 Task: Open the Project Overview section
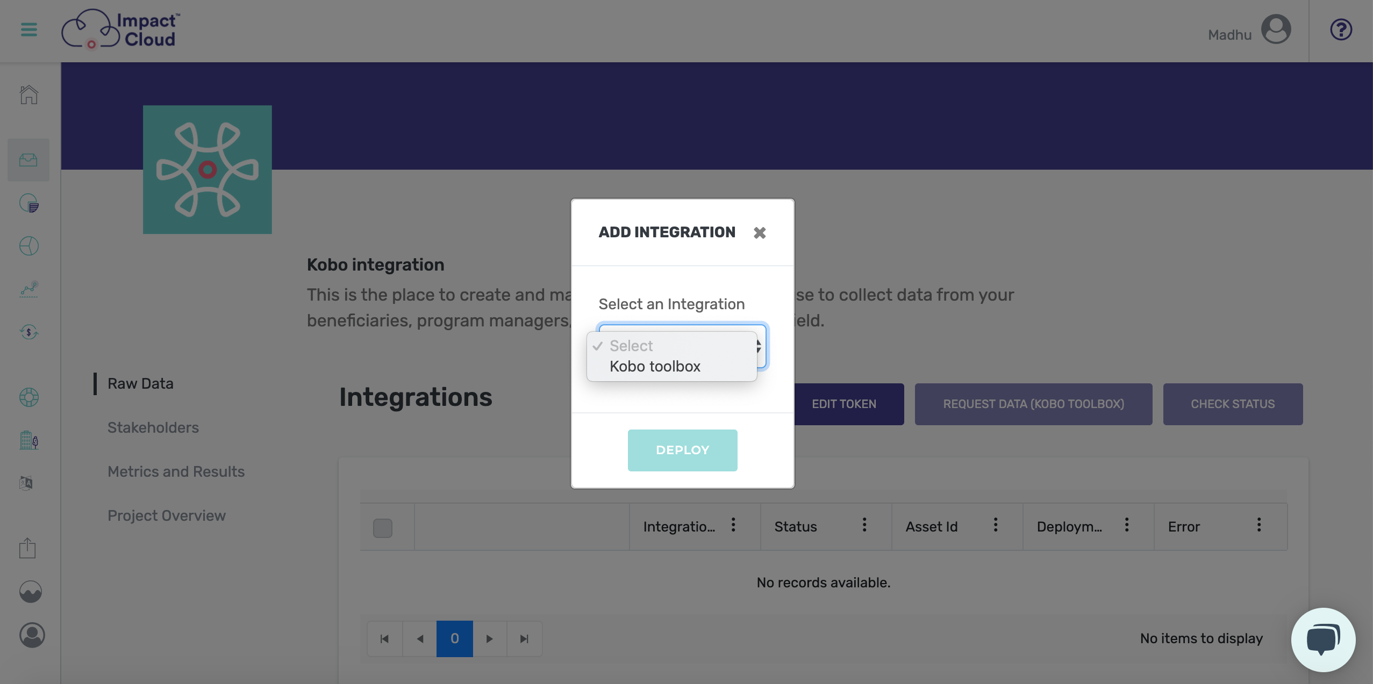pos(167,516)
